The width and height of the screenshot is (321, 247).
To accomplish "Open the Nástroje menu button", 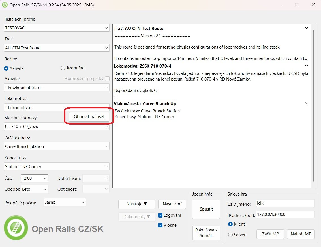I will [137, 204].
